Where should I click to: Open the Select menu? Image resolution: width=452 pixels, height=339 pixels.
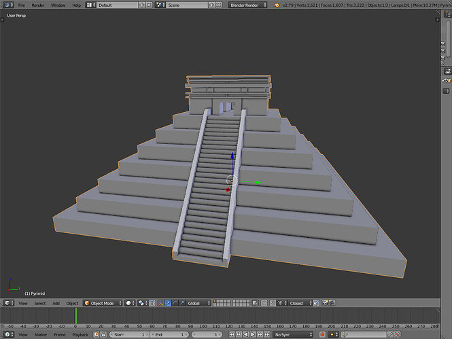click(x=40, y=303)
